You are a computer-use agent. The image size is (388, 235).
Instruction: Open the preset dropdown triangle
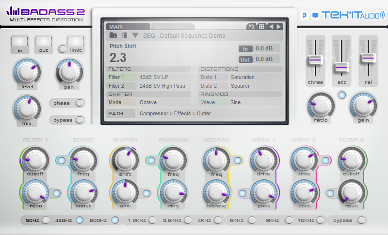coord(135,35)
